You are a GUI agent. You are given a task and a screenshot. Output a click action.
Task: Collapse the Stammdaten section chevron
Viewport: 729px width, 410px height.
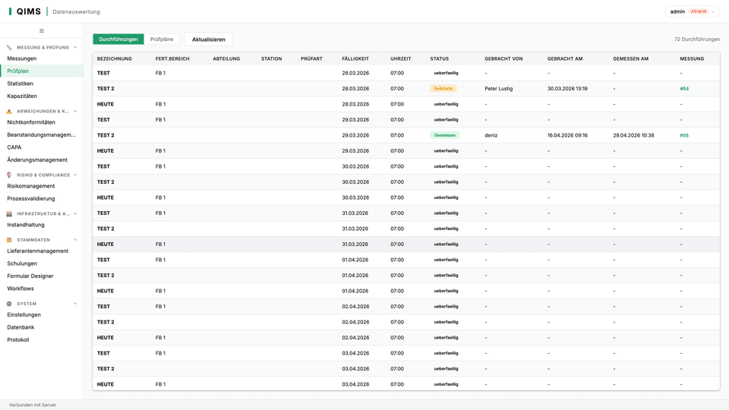click(75, 240)
